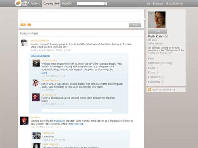This screenshot has width=198, height=148.
Task: Click the name Steve Courtney
Action: coord(49,60)
